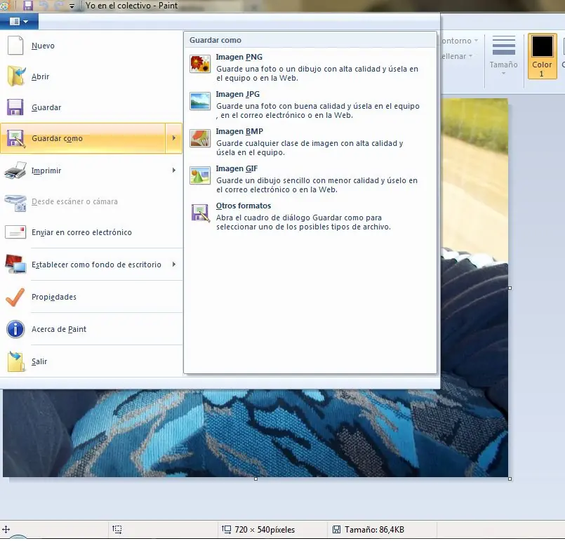The height and width of the screenshot is (541, 565).
Task: Click the Nuevo blank page icon
Action: [15, 46]
